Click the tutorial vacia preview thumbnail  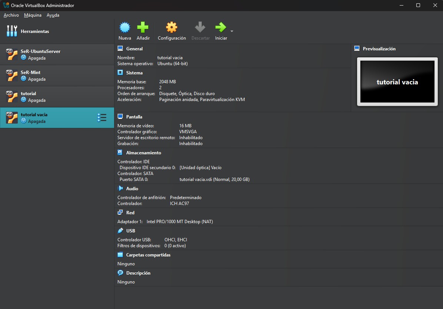coord(397,81)
